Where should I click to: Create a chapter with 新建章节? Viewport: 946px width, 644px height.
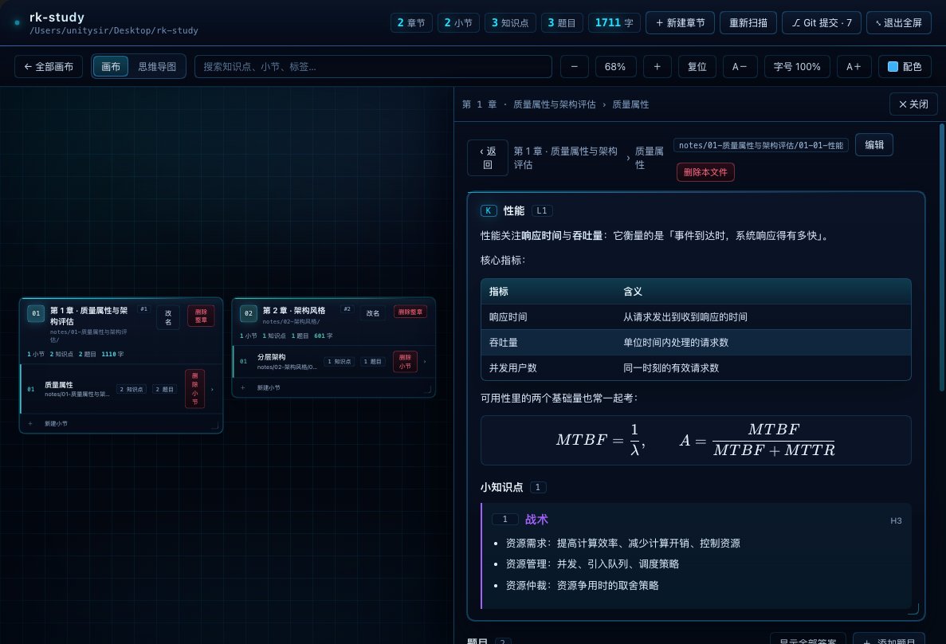[x=680, y=23]
